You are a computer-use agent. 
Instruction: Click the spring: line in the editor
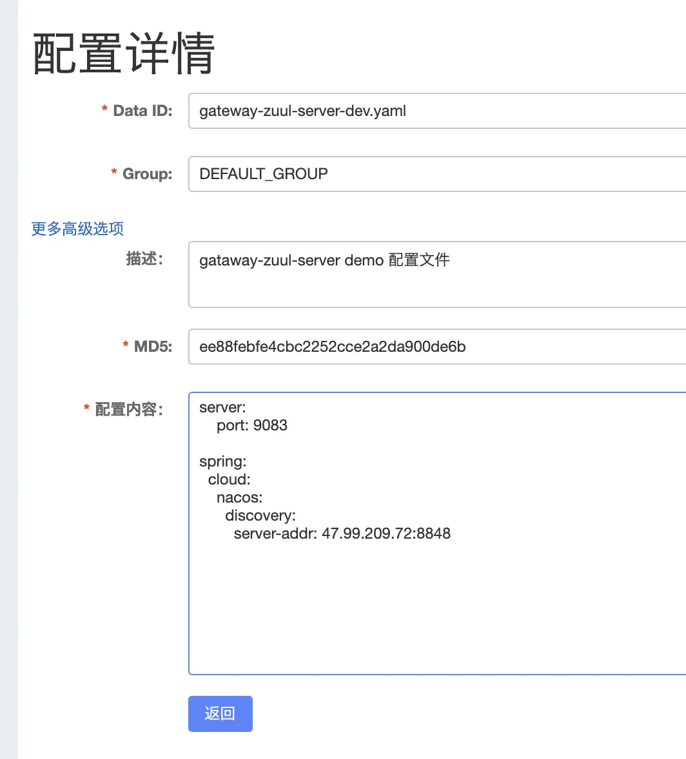[222, 461]
